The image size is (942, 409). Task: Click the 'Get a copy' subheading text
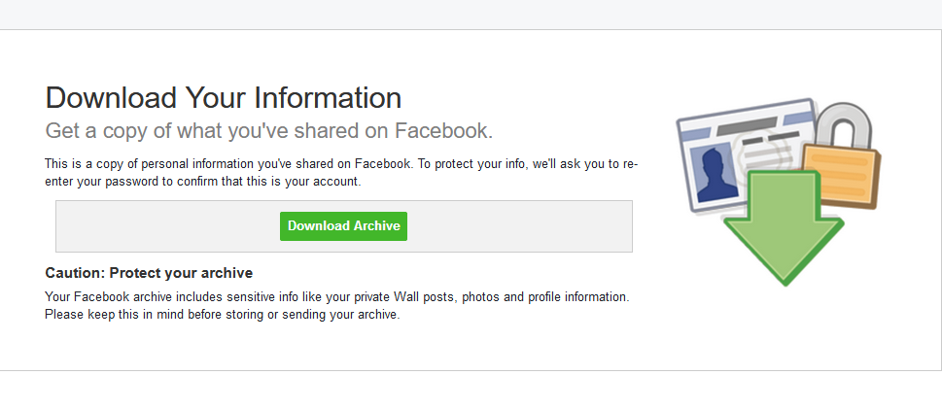(x=269, y=130)
